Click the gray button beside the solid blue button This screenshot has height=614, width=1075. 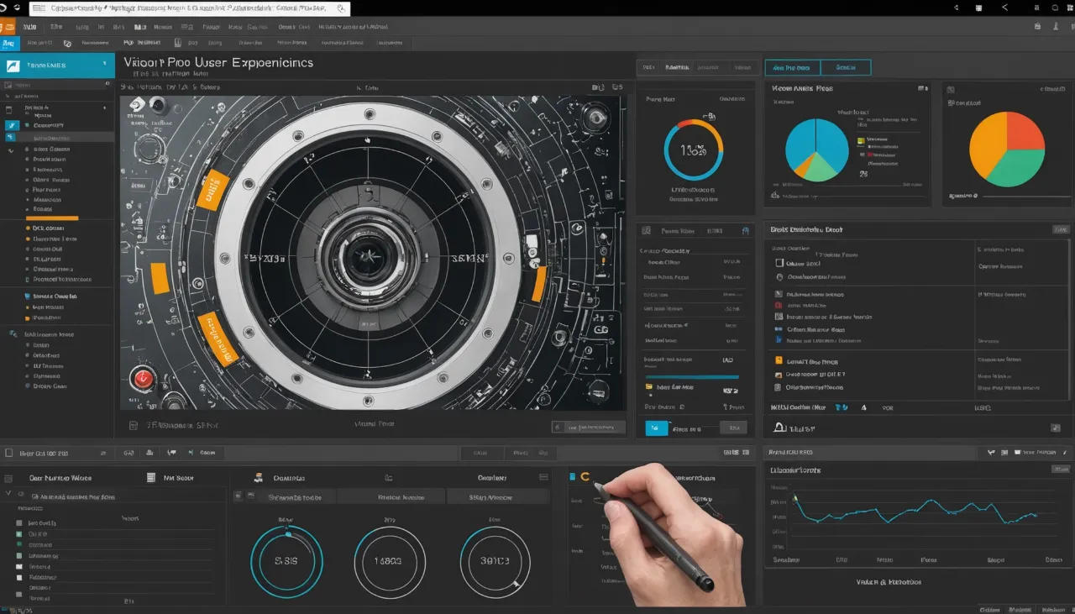click(733, 428)
